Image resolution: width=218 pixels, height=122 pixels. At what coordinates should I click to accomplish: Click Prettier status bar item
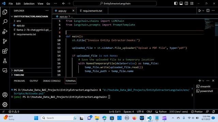(197, 111)
